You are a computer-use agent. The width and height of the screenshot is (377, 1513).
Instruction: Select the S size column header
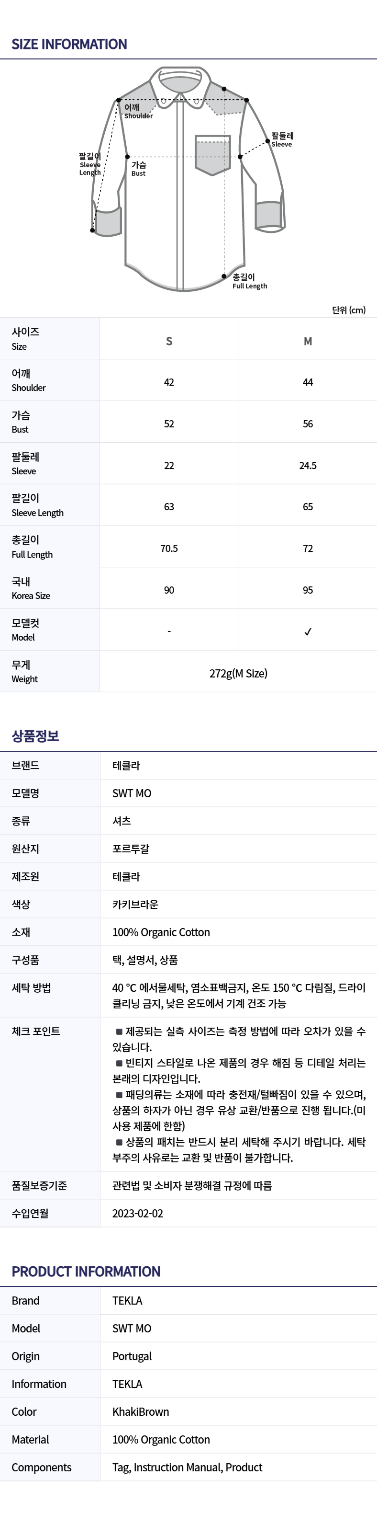(x=169, y=341)
